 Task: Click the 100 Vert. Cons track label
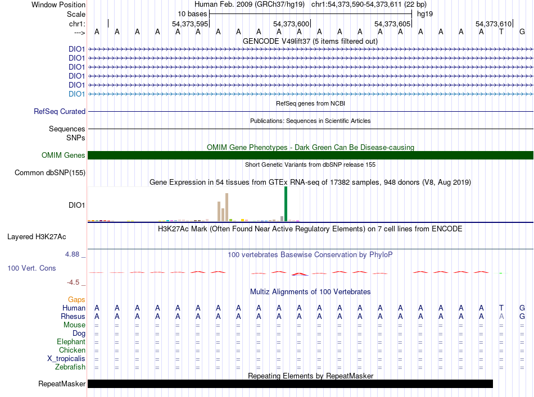point(31,268)
